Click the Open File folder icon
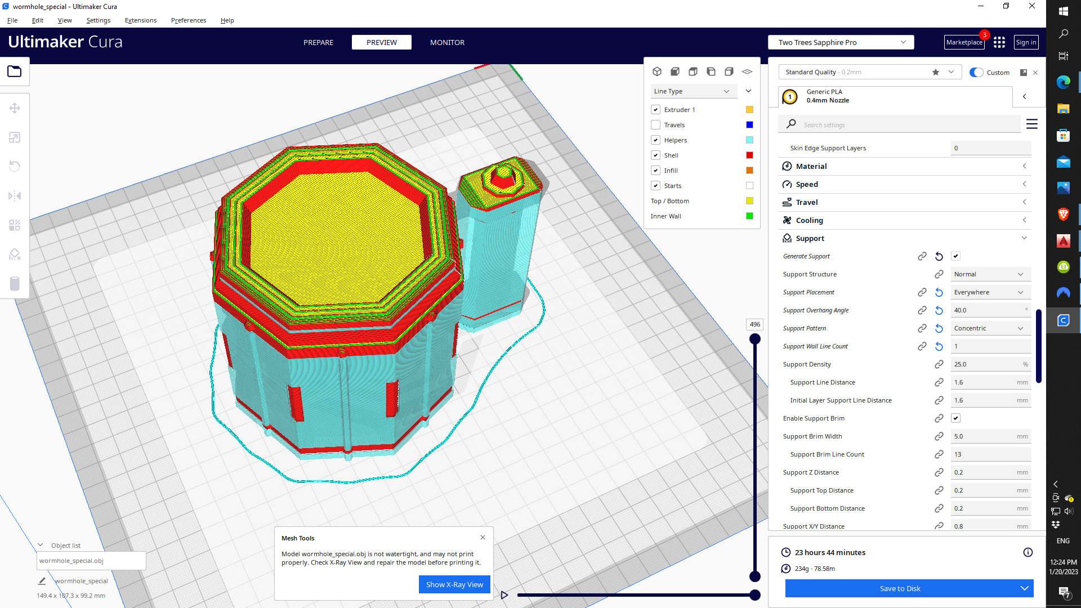The image size is (1081, 608). (x=15, y=71)
